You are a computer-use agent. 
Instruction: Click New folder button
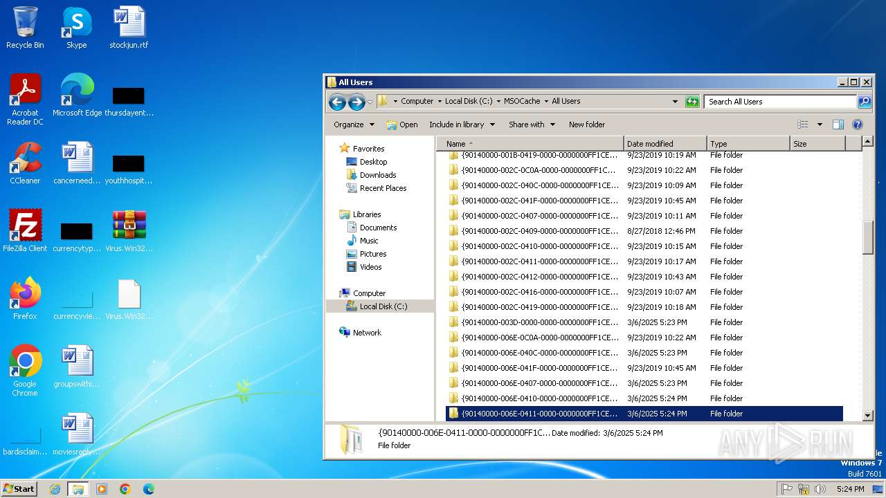pos(587,124)
